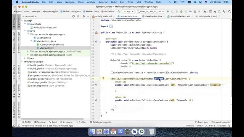Collapse the app module node
244x137 pixels.
tap(22, 21)
